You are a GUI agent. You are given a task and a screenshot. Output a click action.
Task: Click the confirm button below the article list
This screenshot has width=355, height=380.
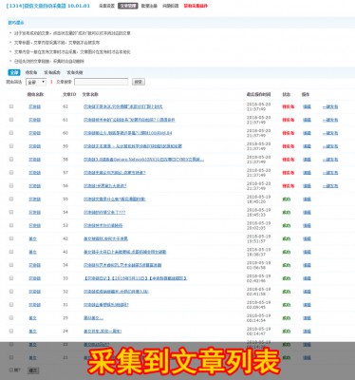point(33,370)
